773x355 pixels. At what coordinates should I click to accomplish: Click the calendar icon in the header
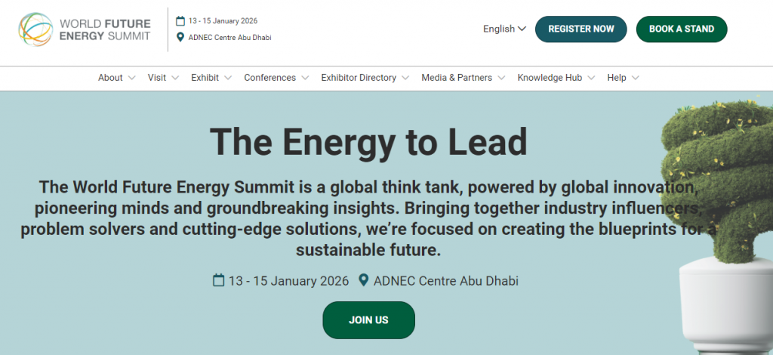coord(180,20)
